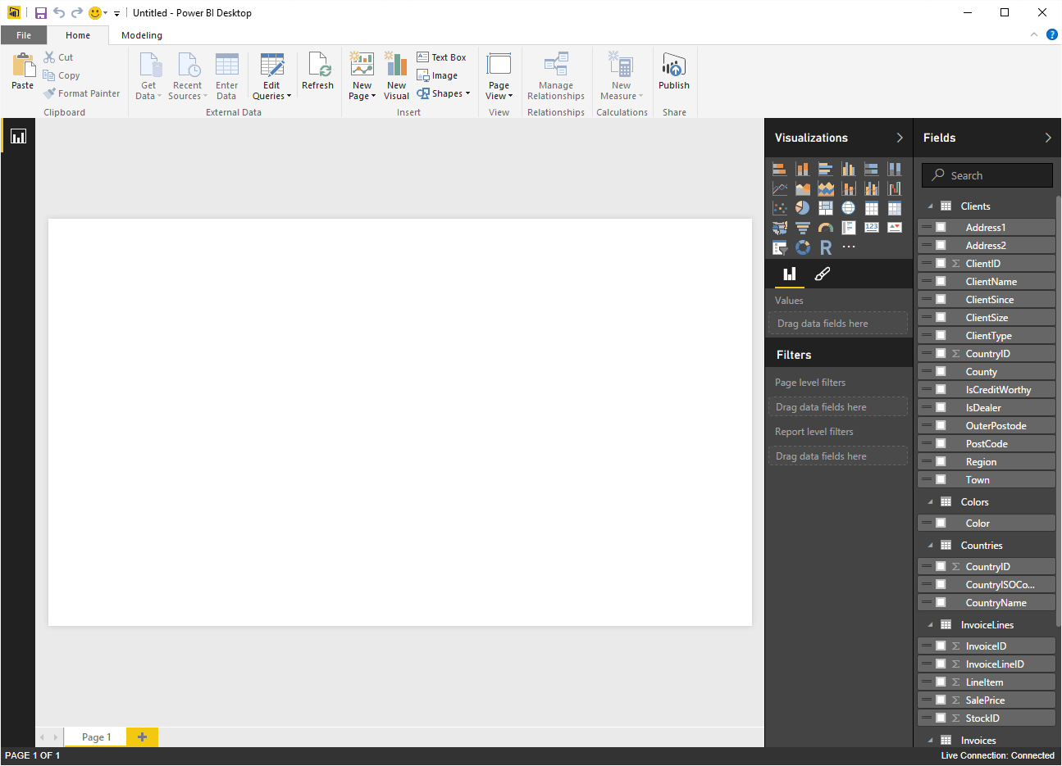
Task: Check the CountryName field checkbox
Action: click(941, 602)
